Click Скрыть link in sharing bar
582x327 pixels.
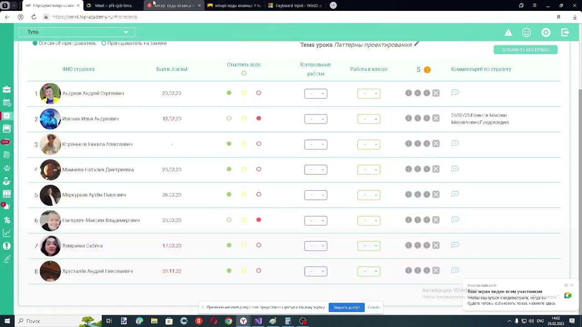click(374, 307)
